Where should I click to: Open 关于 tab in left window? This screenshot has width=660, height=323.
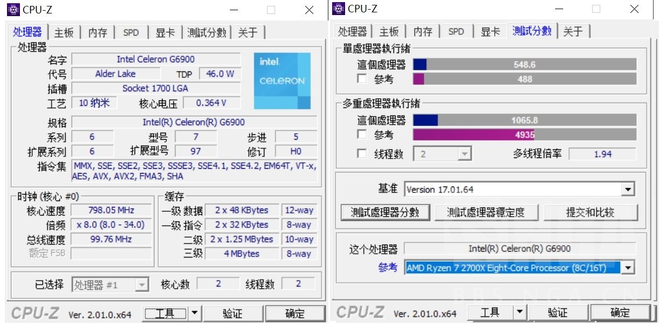click(248, 33)
